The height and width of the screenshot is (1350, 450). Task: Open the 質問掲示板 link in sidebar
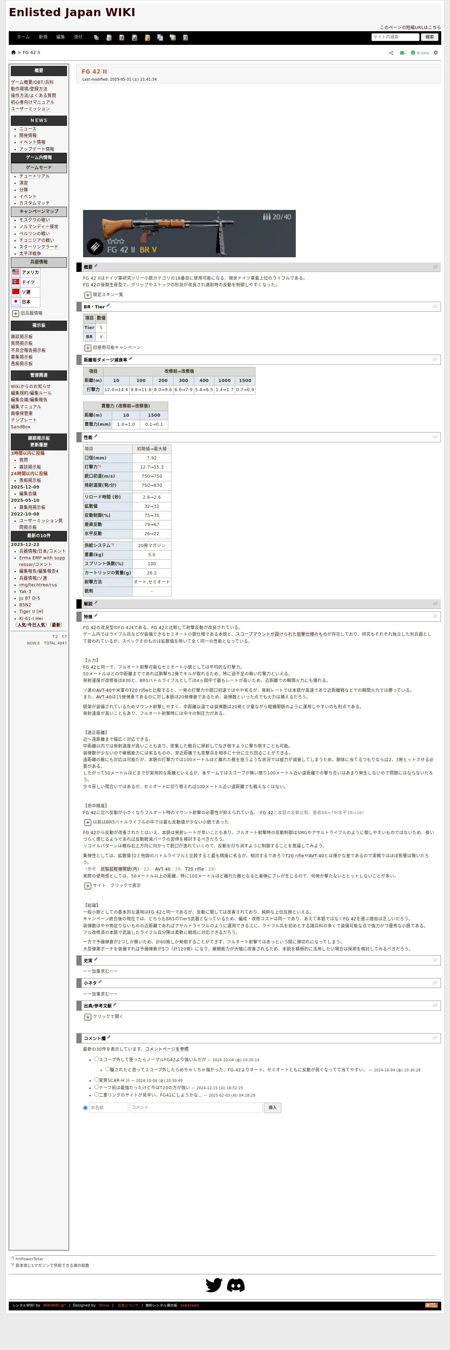21,343
